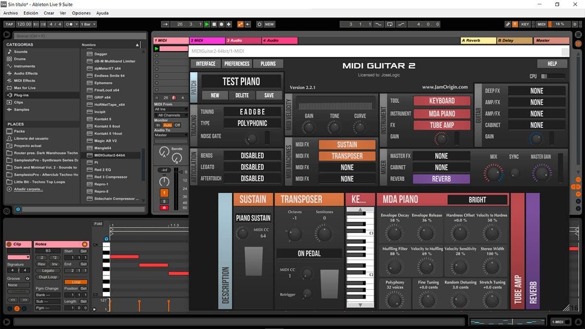
Task: Open the Max for Live category
Action: pyautogui.click(x=25, y=88)
